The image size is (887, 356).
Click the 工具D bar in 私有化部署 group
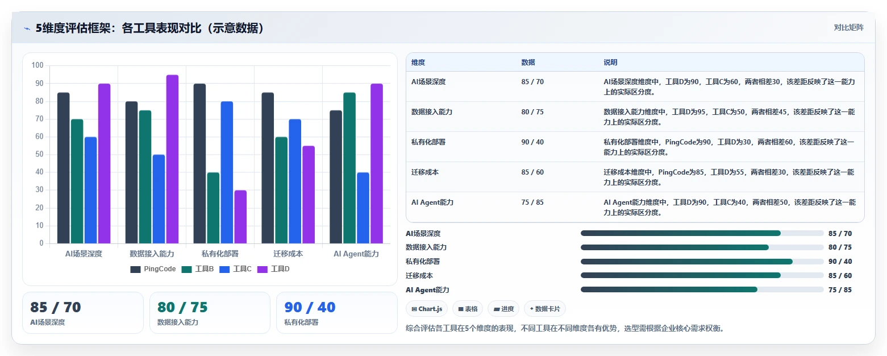pyautogui.click(x=241, y=217)
